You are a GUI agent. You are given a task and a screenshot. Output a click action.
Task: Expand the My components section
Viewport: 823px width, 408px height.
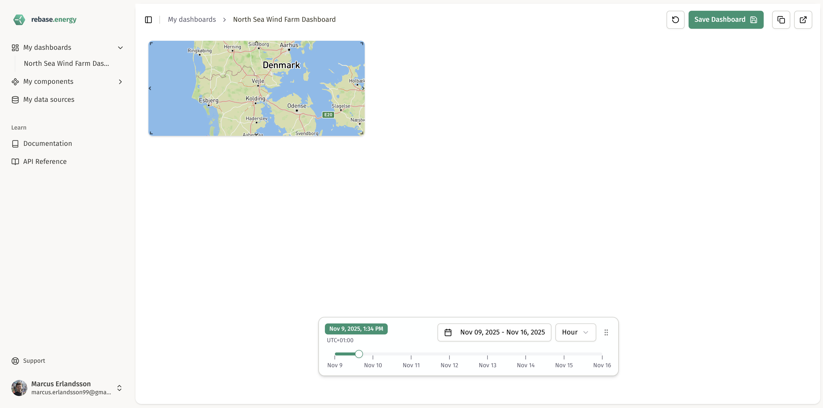coord(120,81)
